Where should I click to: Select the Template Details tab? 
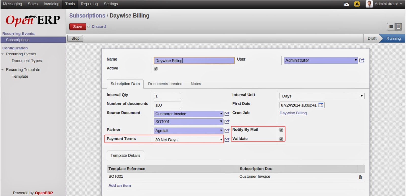point(125,155)
